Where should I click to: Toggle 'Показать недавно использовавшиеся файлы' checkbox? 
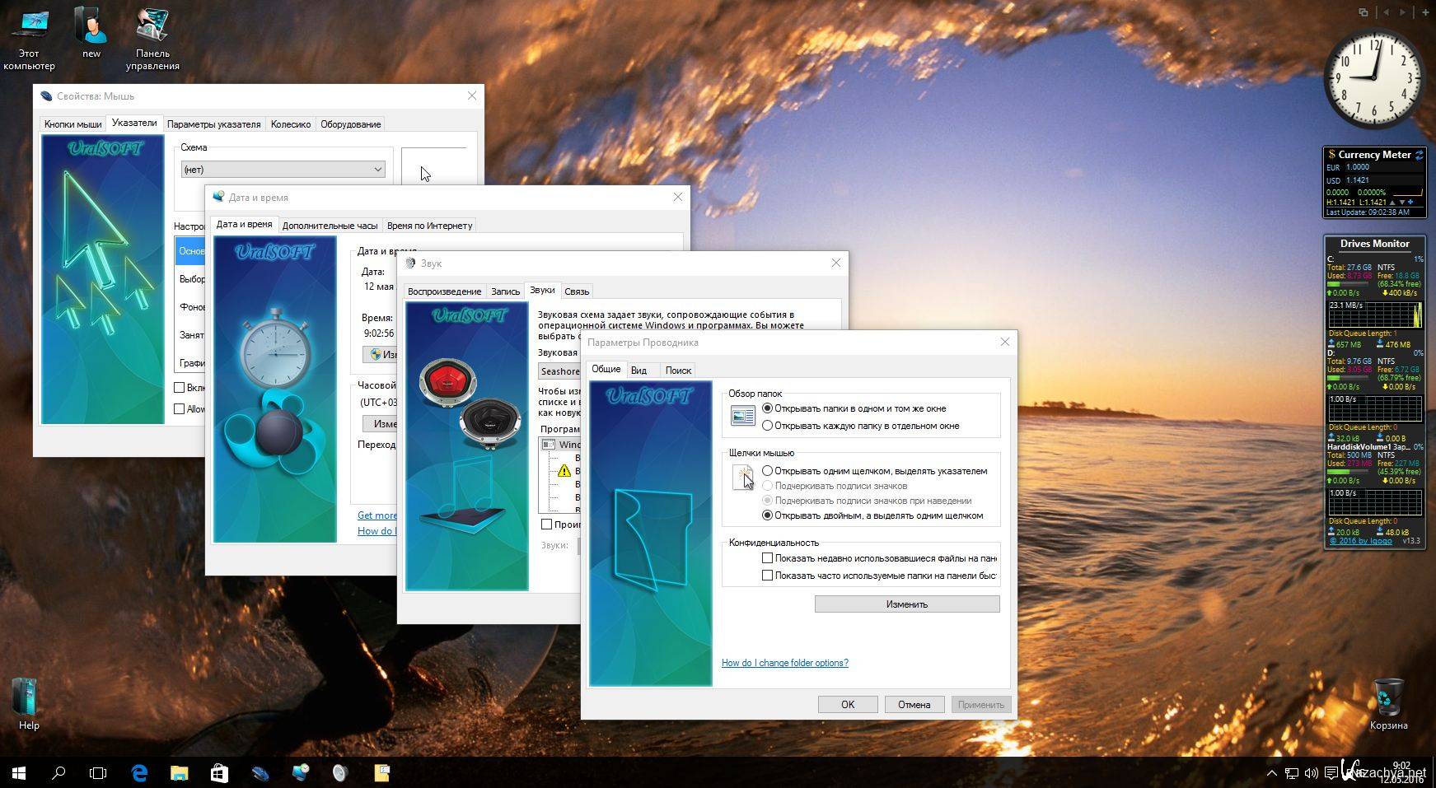[767, 558]
